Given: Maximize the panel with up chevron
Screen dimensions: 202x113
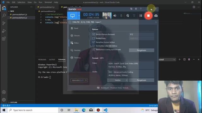Looking at the screenshot, I should click(x=194, y=59).
